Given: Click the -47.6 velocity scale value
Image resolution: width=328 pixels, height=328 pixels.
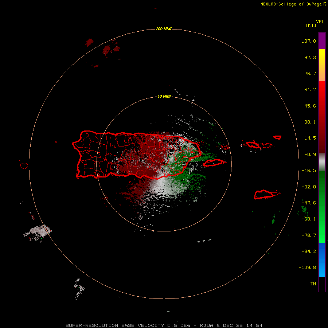Looking at the screenshot, I should pos(309,203).
